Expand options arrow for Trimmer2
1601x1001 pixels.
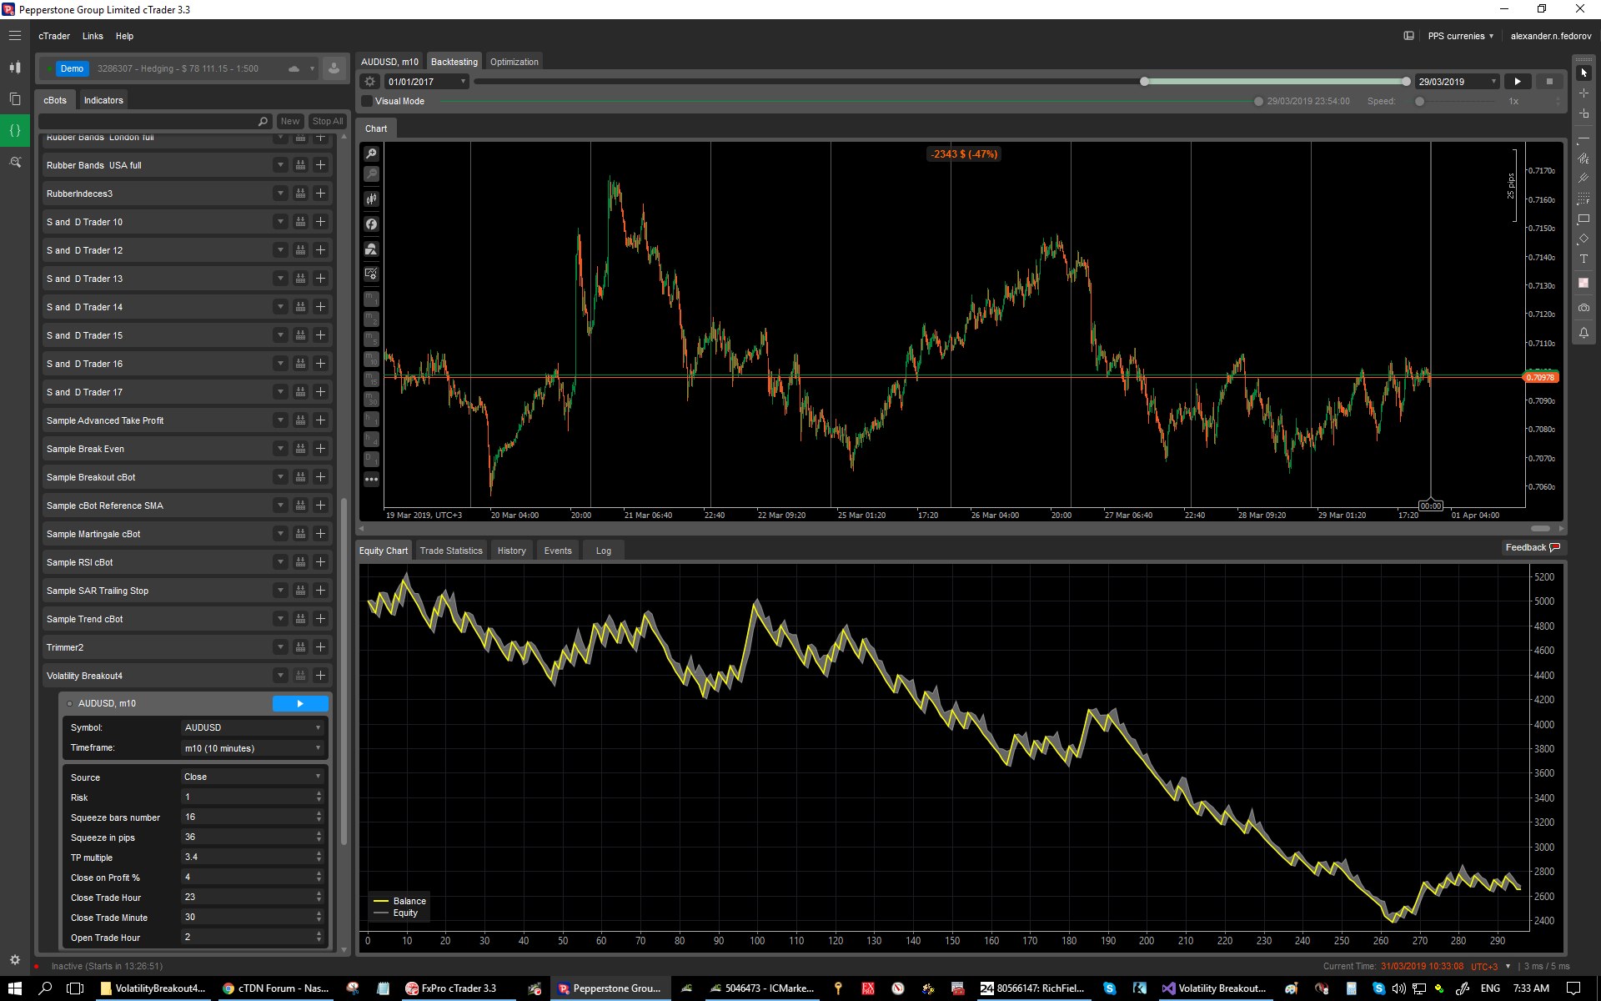coord(280,647)
